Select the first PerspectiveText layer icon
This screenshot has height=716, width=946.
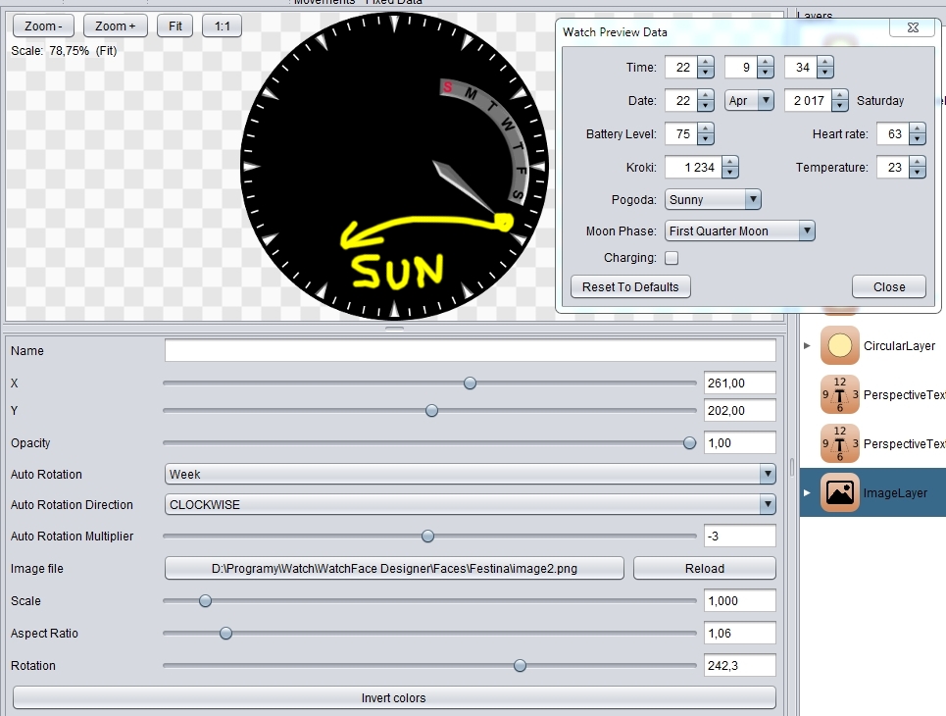[x=839, y=395]
